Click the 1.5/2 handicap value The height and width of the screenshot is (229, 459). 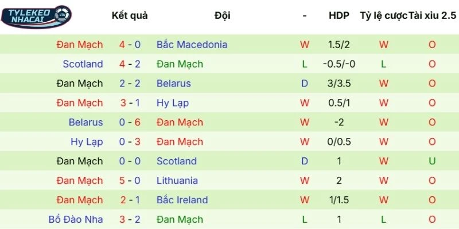pos(339,45)
